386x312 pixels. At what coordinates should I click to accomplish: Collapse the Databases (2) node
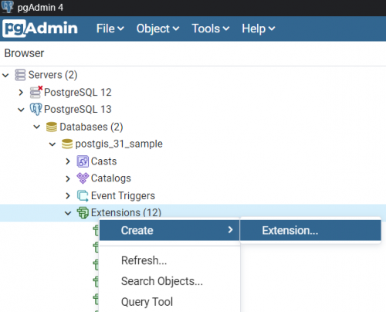pyautogui.click(x=37, y=127)
